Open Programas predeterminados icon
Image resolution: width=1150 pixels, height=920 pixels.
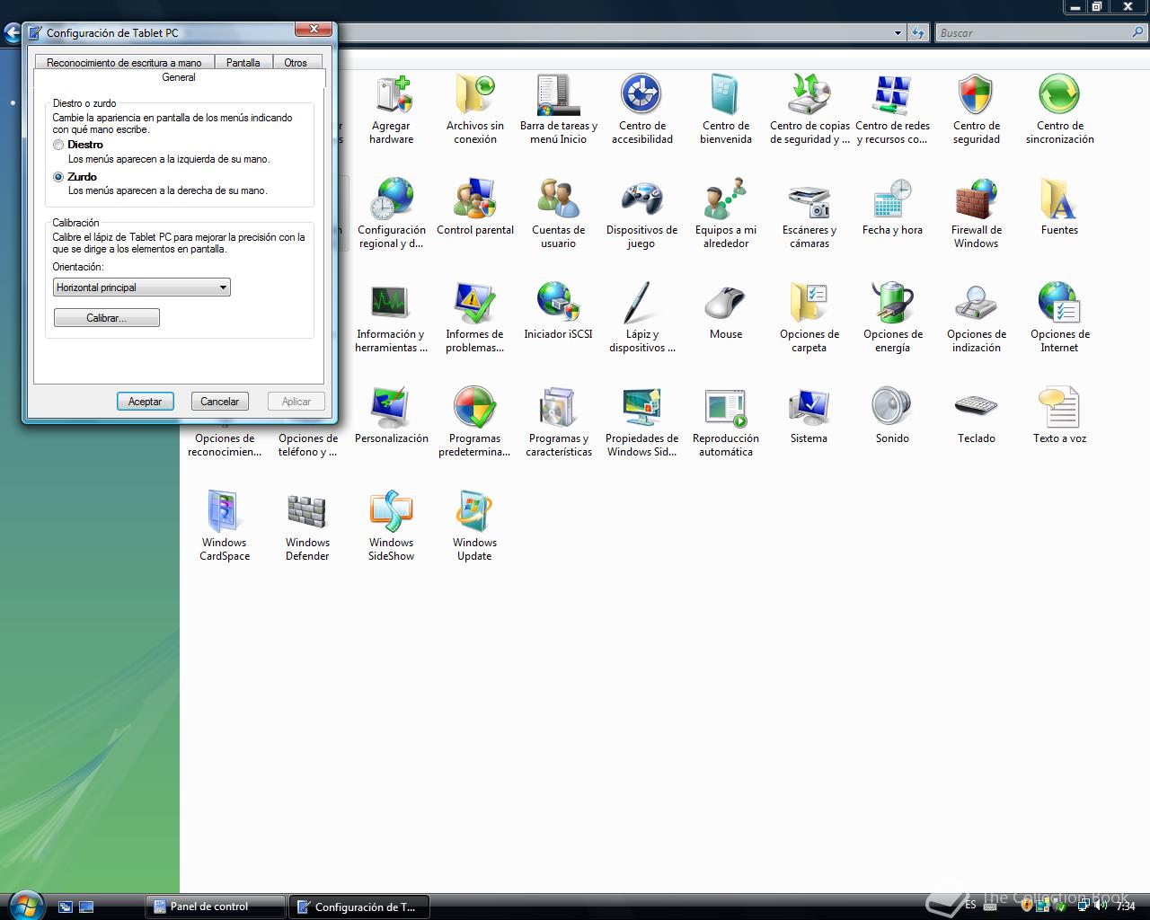coord(474,408)
